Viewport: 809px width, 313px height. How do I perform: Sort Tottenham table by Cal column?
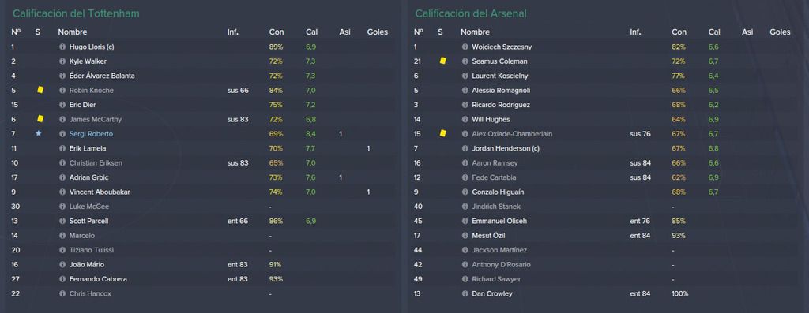(311, 32)
